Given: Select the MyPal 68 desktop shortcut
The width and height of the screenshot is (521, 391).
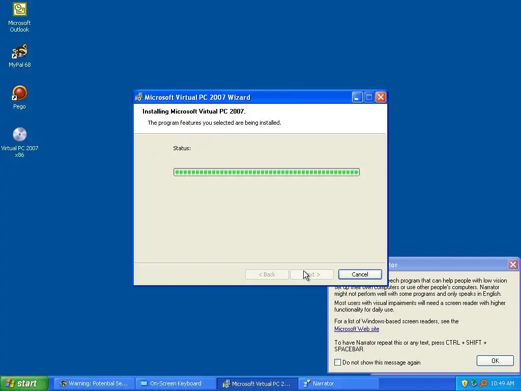Looking at the screenshot, I should click(x=19, y=56).
